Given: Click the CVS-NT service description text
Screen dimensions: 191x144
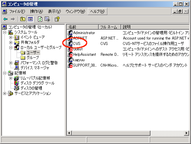Looking at the screenshot, I should (x=153, y=44).
